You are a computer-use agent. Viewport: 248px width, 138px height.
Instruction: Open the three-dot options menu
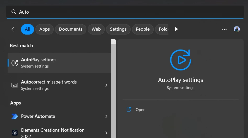pyautogui.click(x=224, y=29)
